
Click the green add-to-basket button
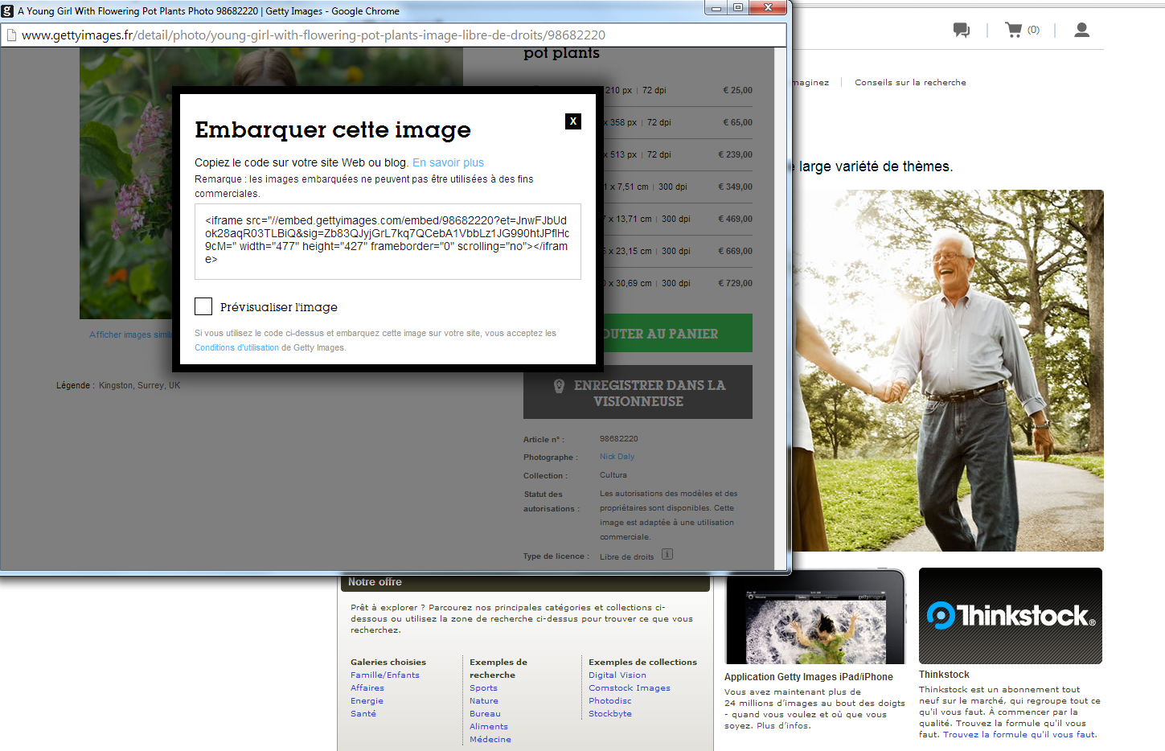(x=678, y=333)
